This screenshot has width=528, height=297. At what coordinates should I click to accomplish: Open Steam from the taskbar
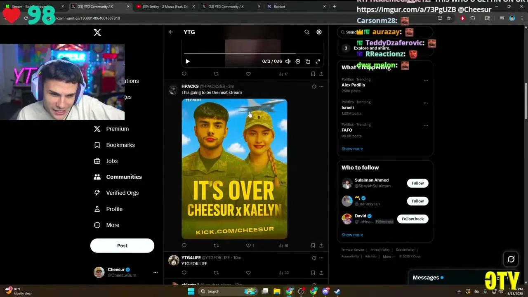[x=337, y=291]
